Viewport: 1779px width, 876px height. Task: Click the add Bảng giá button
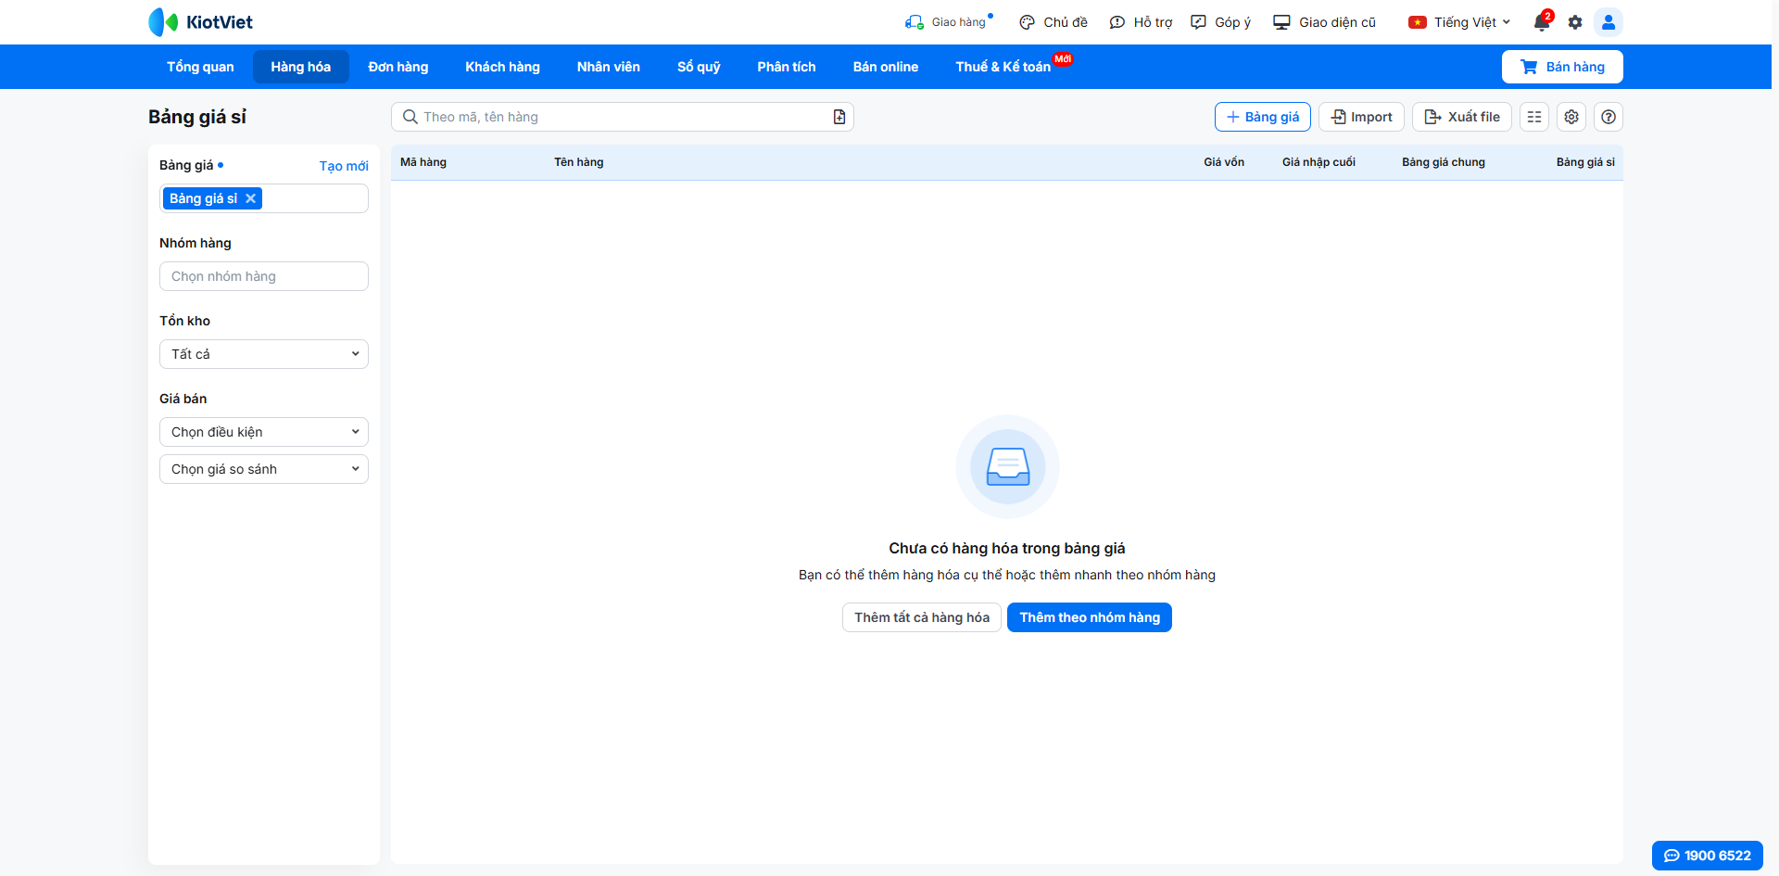tap(1263, 117)
